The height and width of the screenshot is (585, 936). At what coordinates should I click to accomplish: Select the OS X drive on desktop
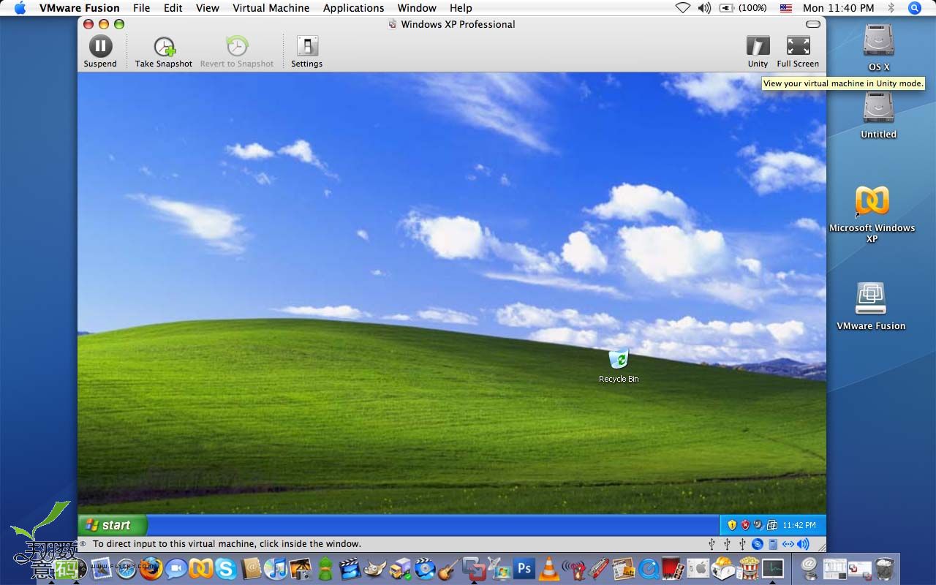878,46
